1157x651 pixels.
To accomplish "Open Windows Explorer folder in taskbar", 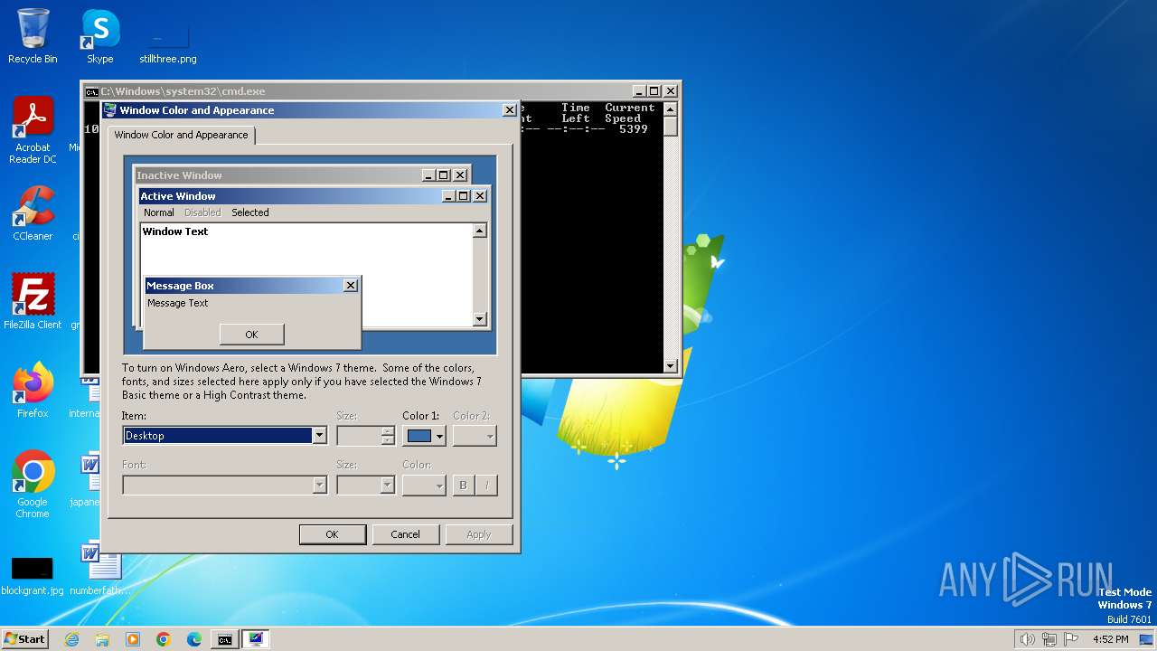I will (102, 639).
